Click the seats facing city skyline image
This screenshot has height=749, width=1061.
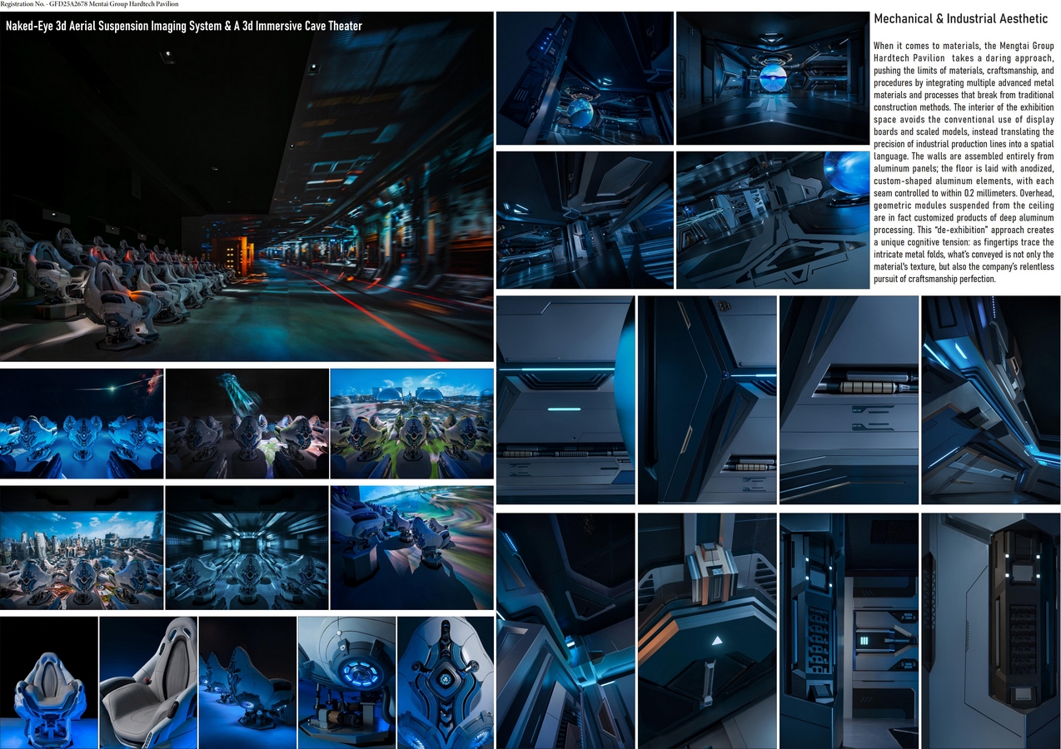pos(82,548)
